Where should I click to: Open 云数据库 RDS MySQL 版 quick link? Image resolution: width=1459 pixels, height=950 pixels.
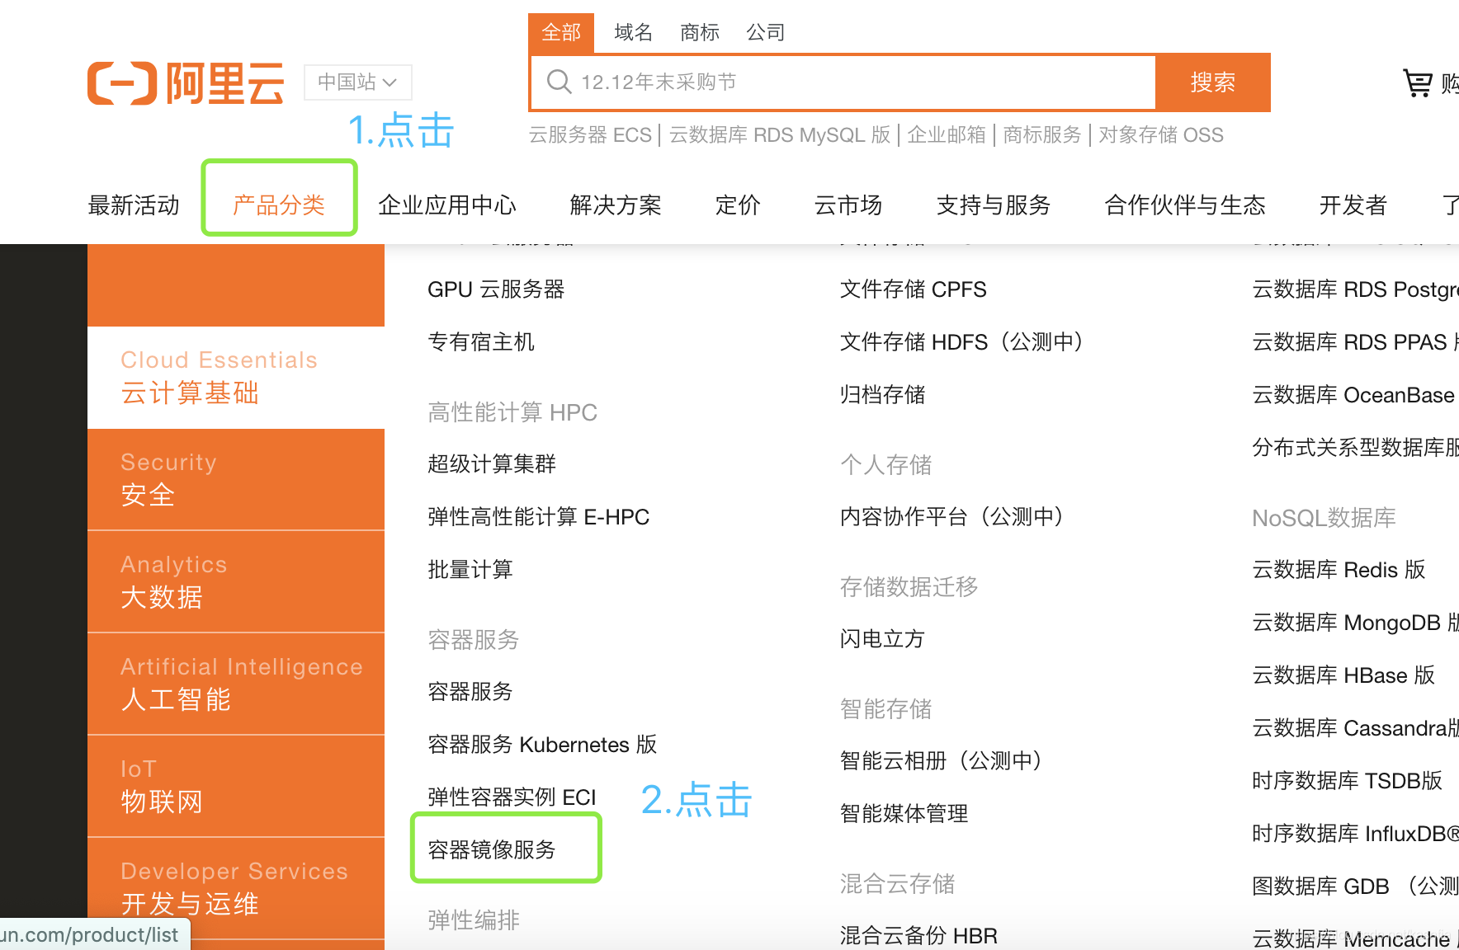coord(780,134)
